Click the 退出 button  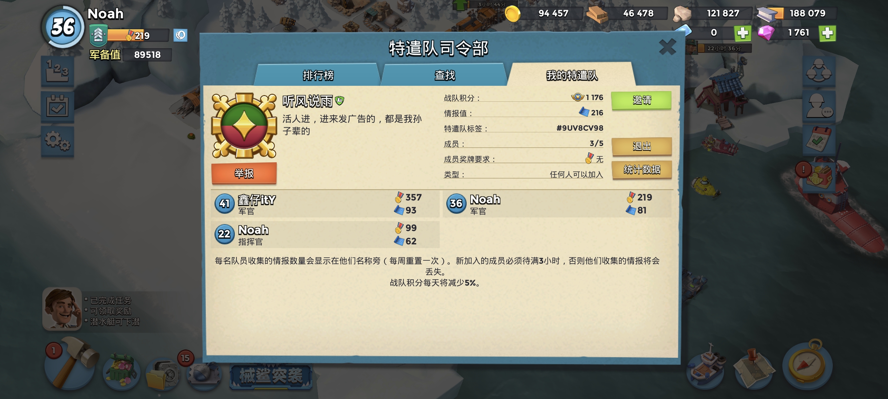(642, 146)
